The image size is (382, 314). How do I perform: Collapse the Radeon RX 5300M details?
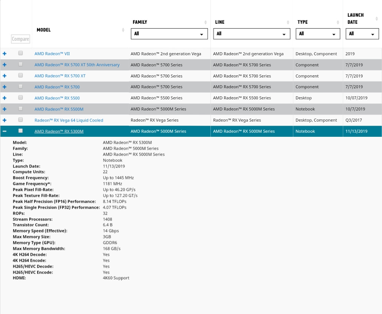[4, 131]
